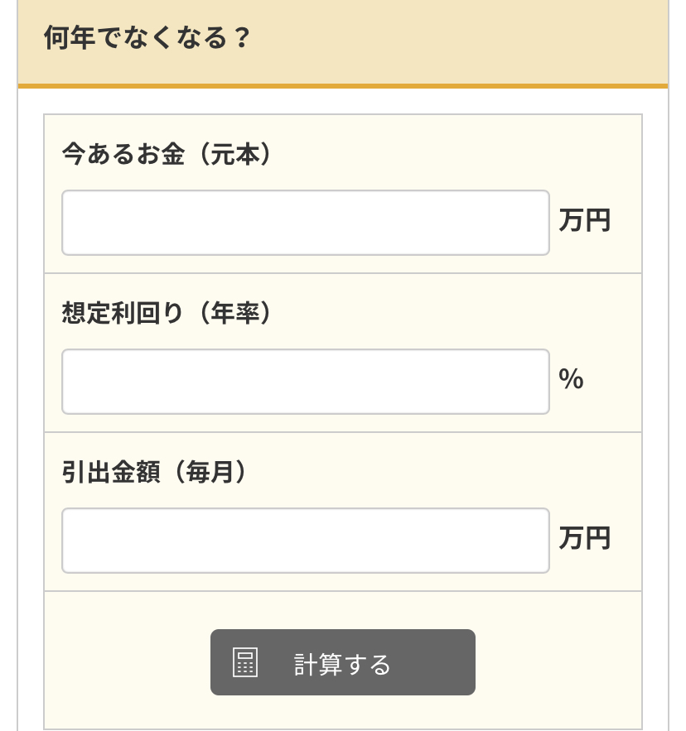
Task: Focus the 今あるお金（元本） input field
Action: pos(306,223)
